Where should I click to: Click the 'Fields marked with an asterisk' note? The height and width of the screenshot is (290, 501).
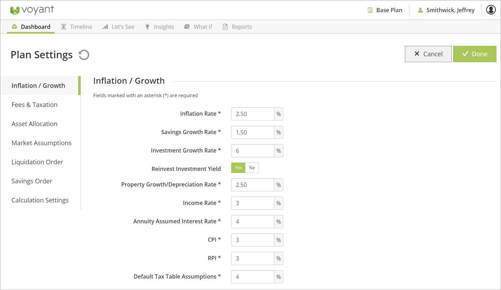pyautogui.click(x=145, y=96)
